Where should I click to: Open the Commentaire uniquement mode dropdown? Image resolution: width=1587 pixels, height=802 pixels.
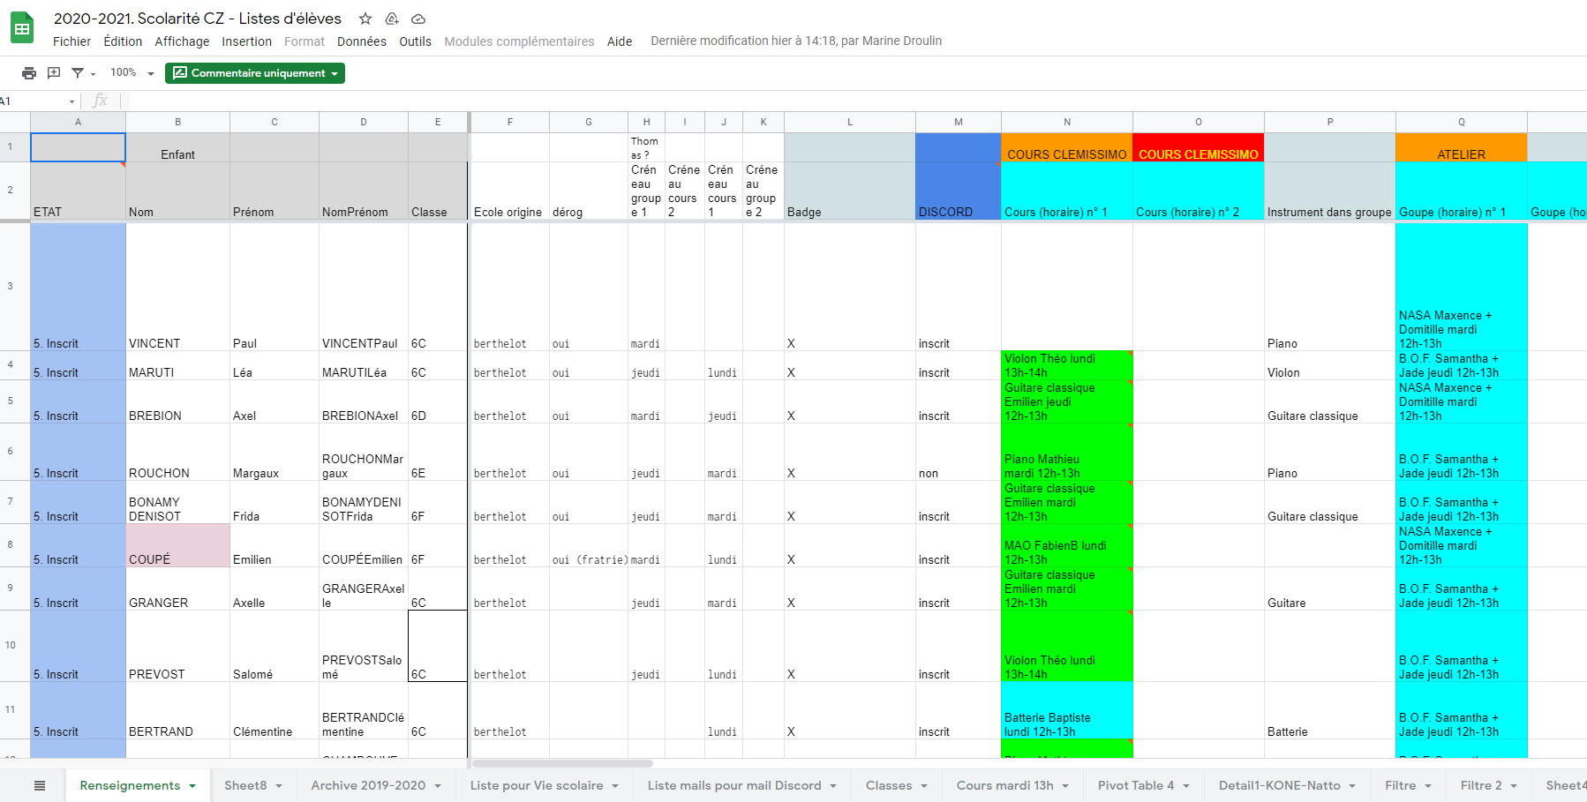[255, 73]
